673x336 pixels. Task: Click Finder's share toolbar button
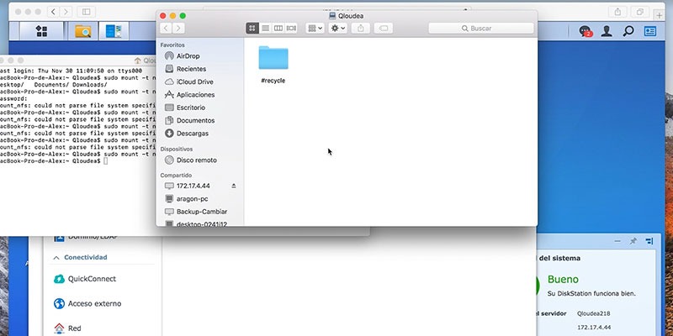click(x=361, y=29)
